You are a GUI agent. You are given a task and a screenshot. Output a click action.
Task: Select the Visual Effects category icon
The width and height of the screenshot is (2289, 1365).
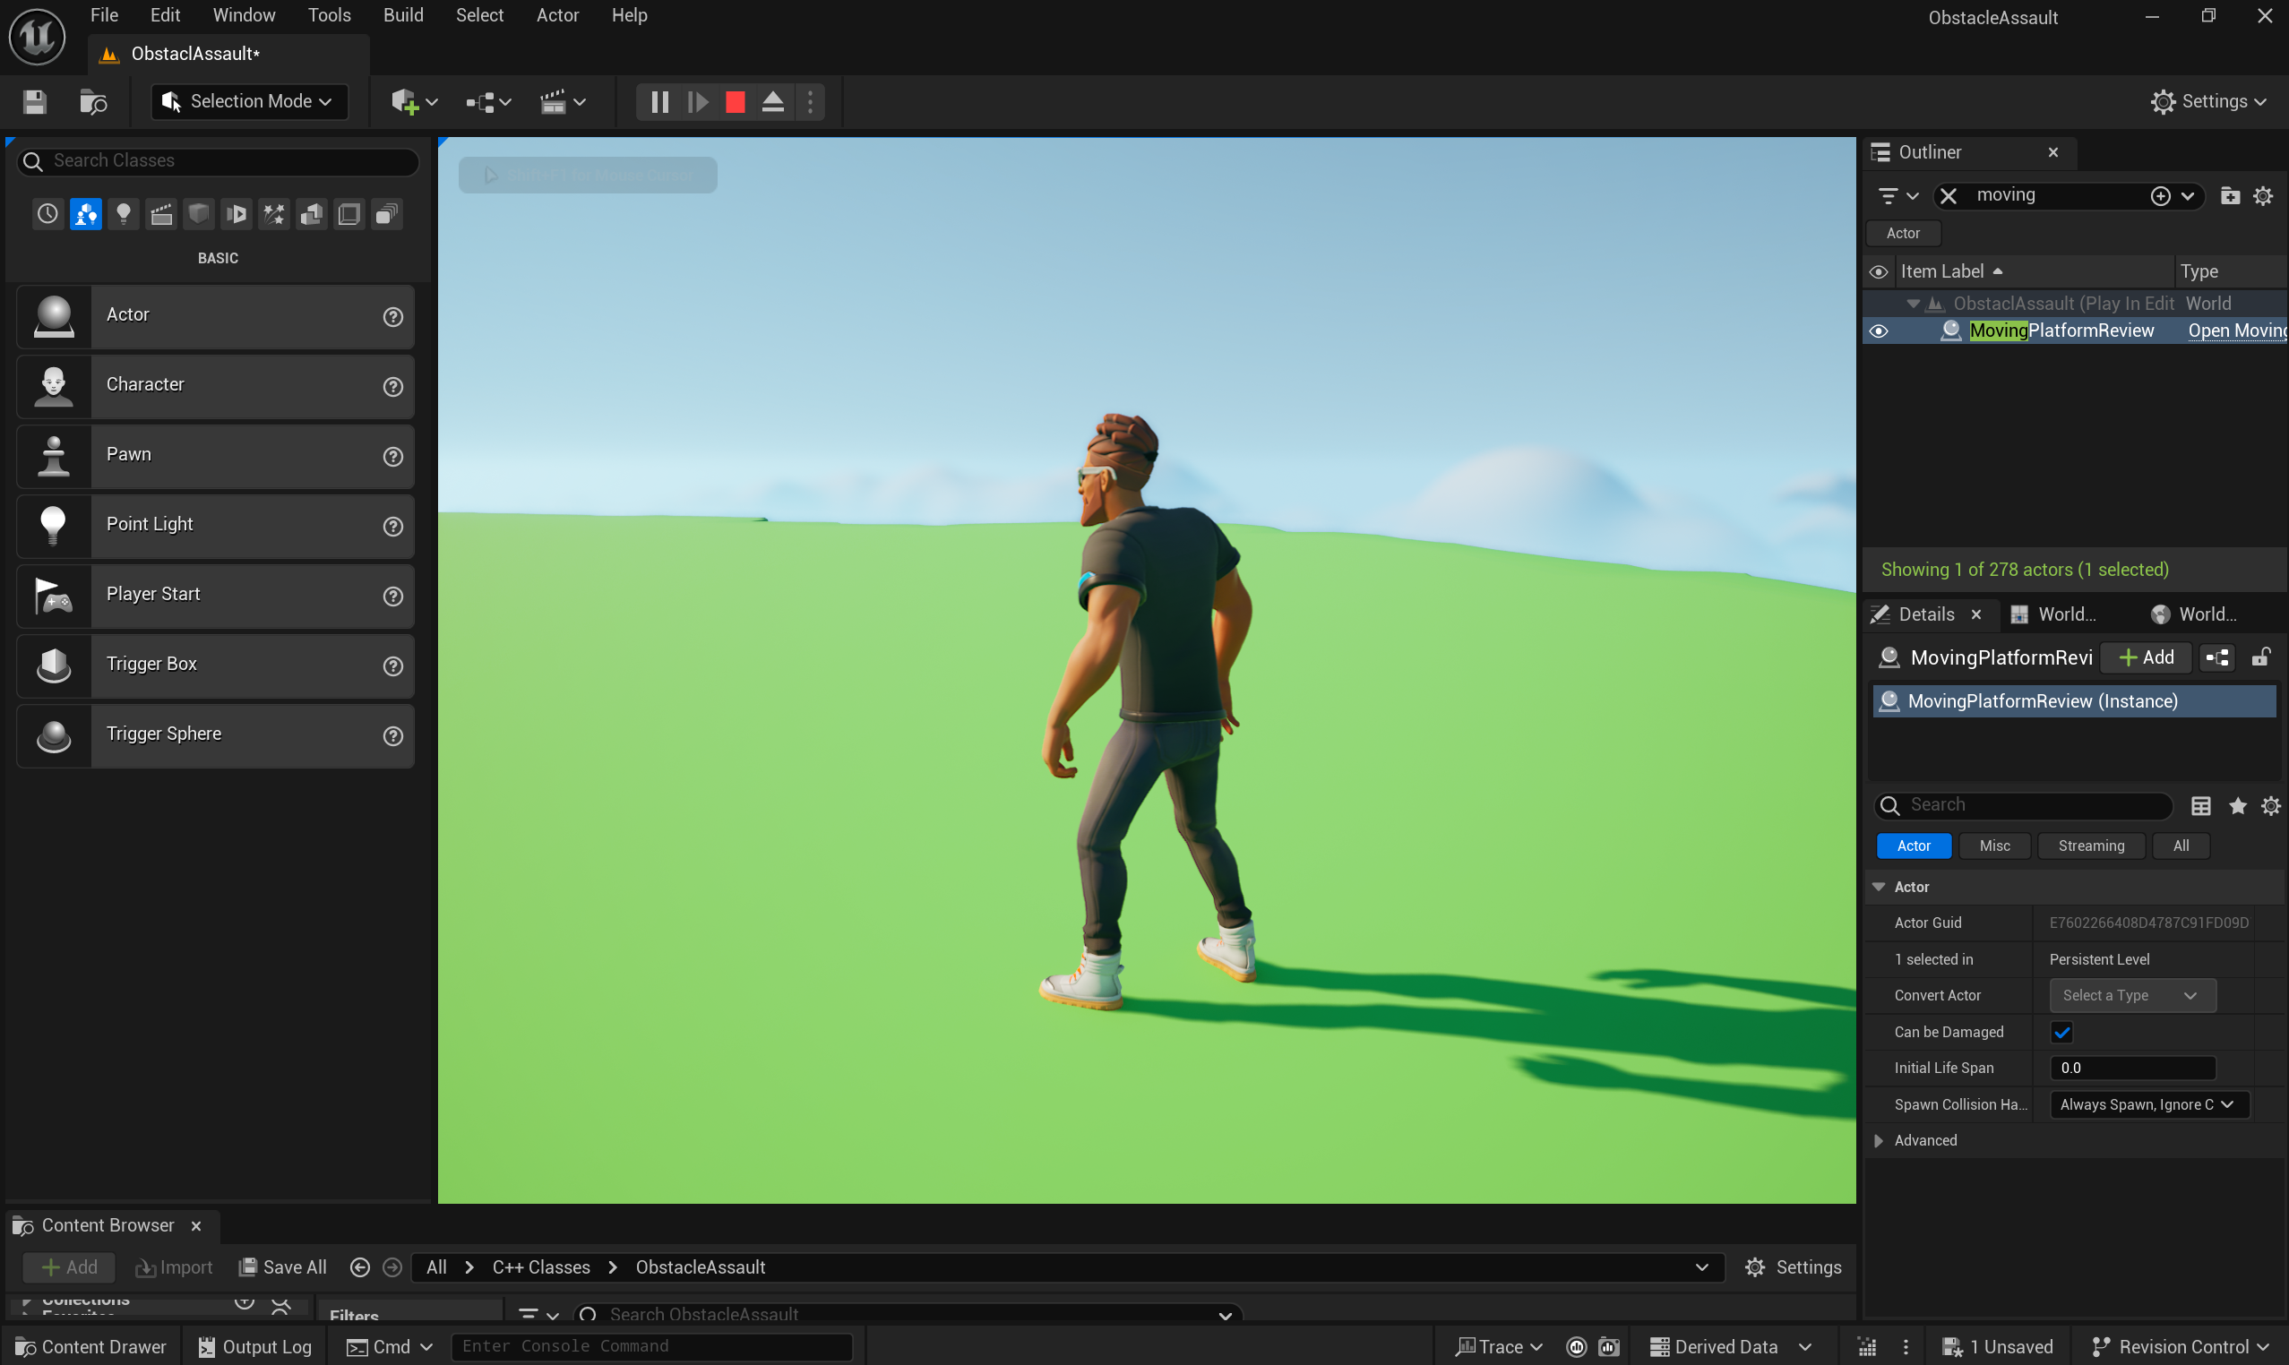[x=274, y=214]
